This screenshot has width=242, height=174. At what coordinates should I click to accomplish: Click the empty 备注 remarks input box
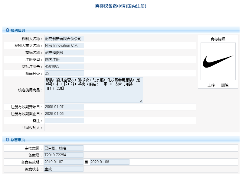tap(64, 120)
